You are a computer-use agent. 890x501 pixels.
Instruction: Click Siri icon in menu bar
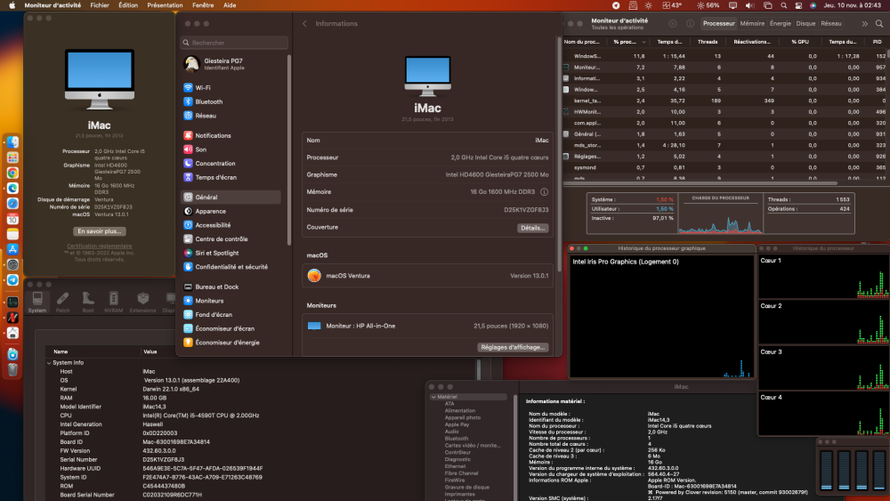click(813, 5)
